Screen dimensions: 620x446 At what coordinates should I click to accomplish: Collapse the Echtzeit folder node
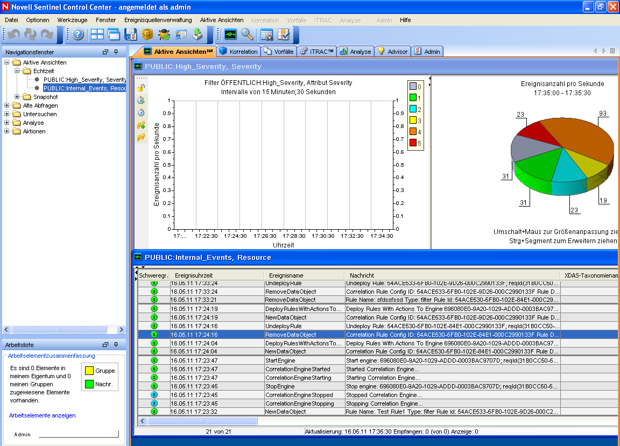[x=17, y=71]
